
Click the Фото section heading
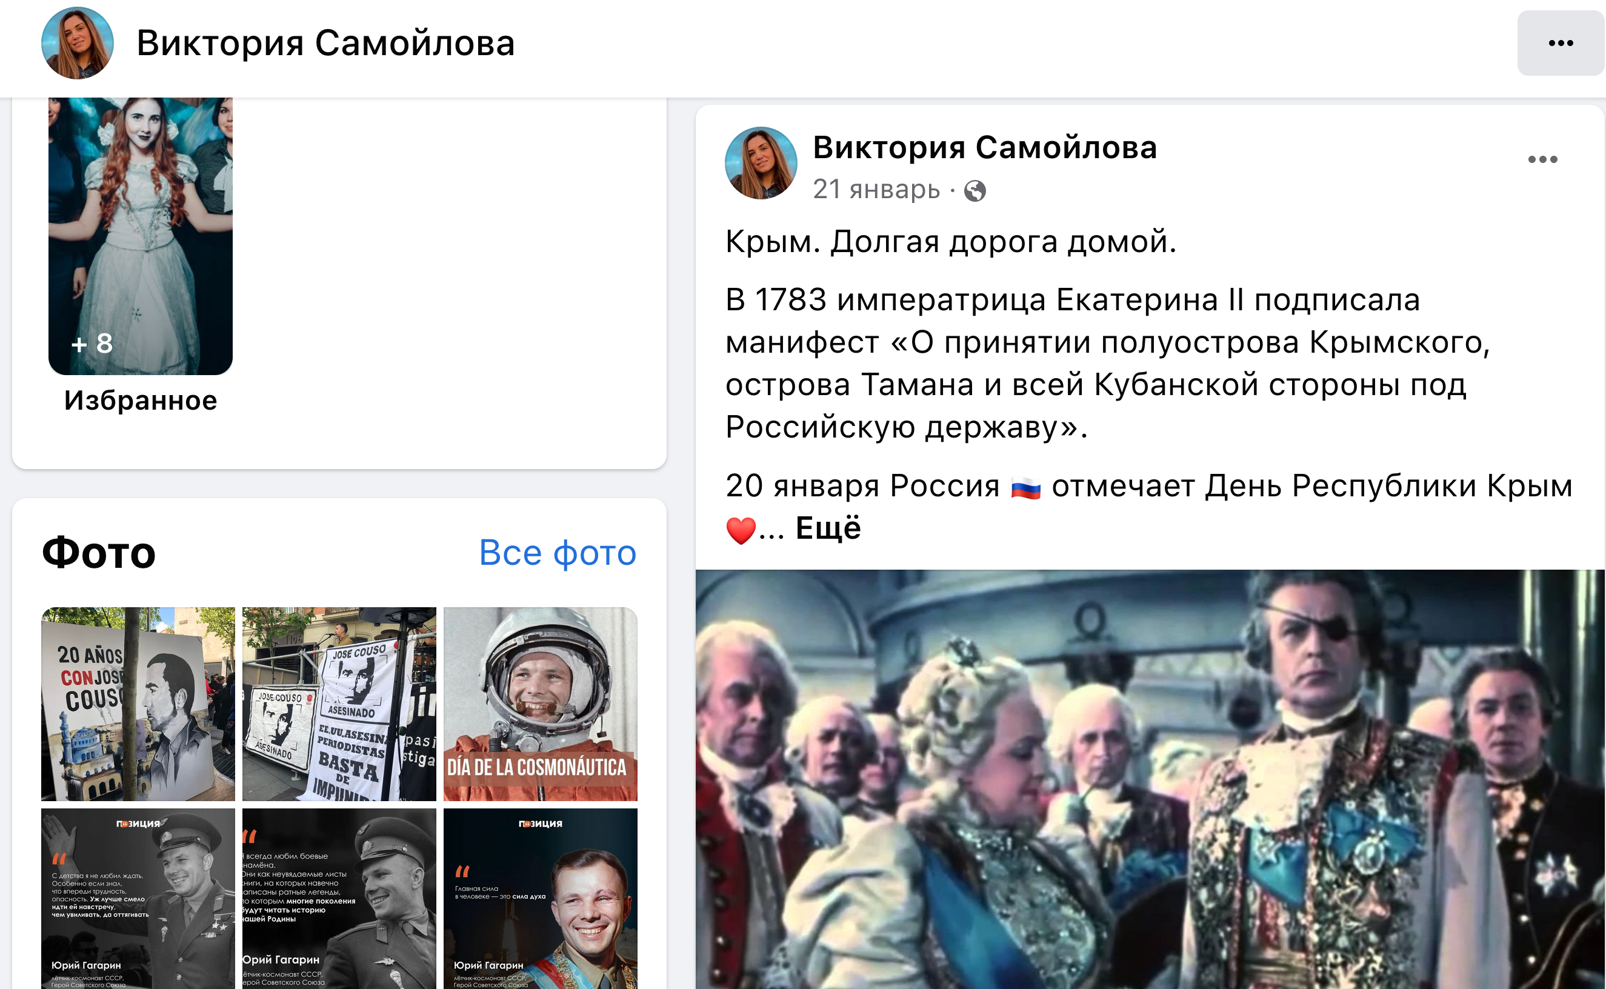(x=99, y=553)
